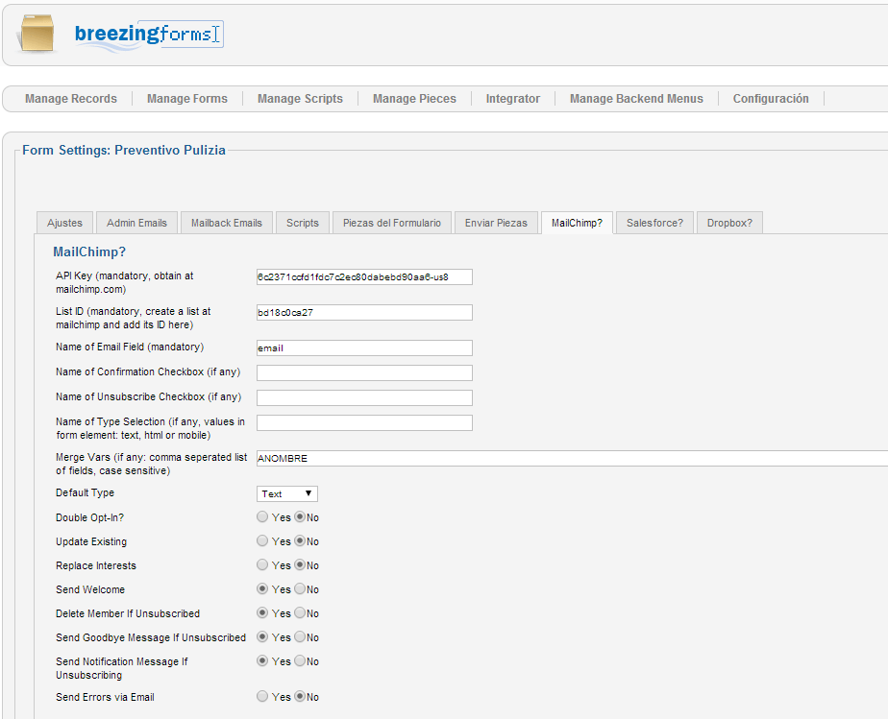Image resolution: width=888 pixels, height=719 pixels.
Task: Switch to the Admin Emails tab
Action: tap(136, 223)
